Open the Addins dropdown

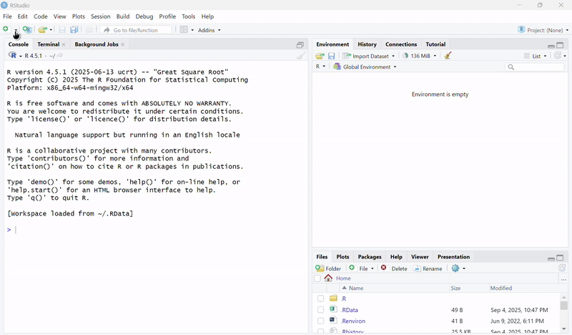tap(209, 30)
